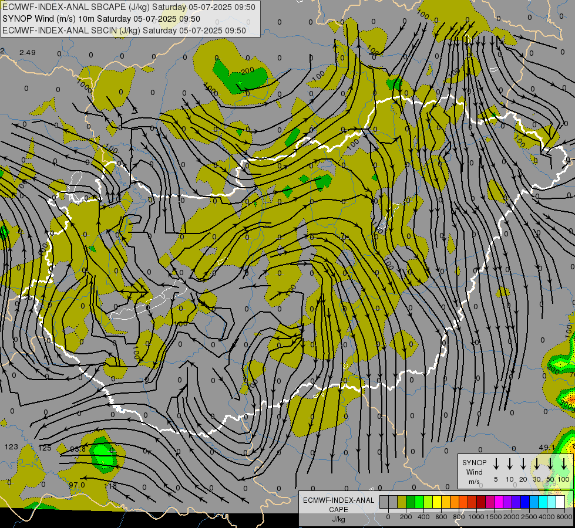Click the 30 m/s wind arrow in legend
575x528 pixels.
click(537, 463)
